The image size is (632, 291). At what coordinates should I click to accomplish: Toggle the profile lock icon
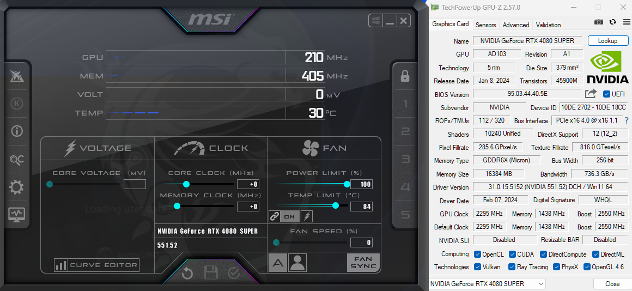405,76
